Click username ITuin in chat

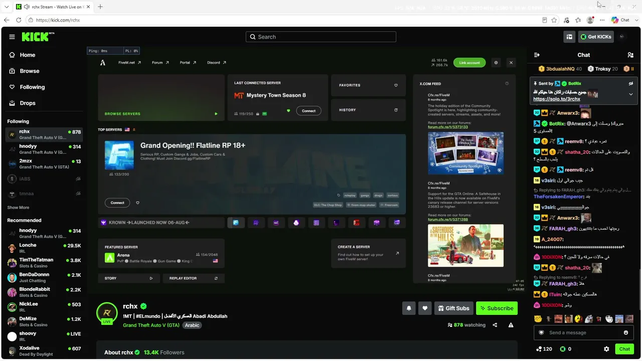click(555, 294)
